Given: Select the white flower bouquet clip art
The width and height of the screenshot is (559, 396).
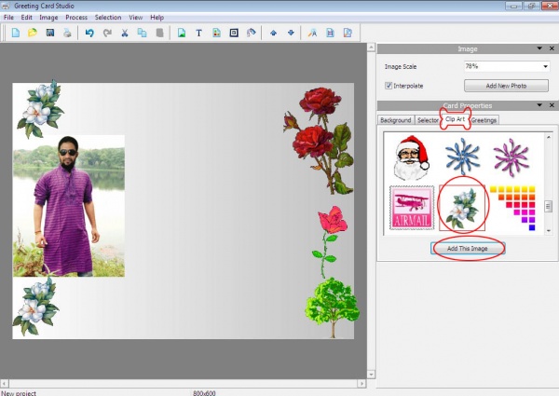Looking at the screenshot, I should click(x=462, y=208).
